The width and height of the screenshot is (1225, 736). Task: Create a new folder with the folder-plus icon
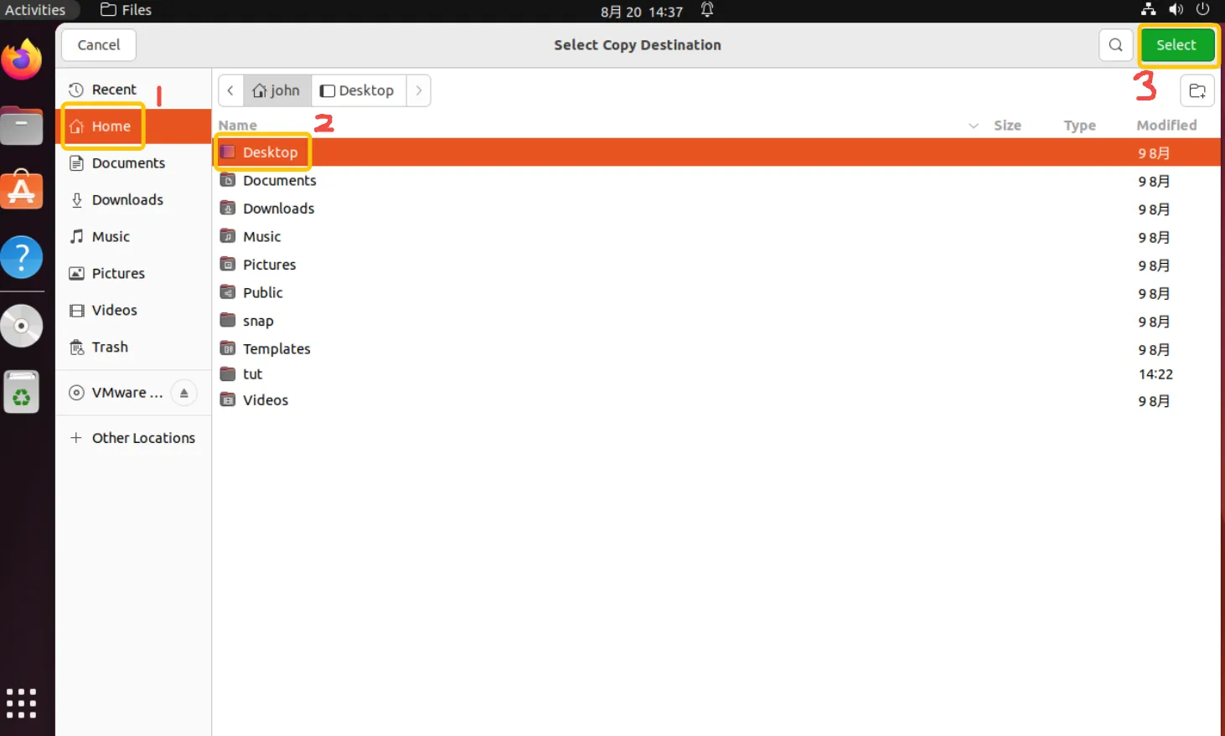click(1197, 90)
